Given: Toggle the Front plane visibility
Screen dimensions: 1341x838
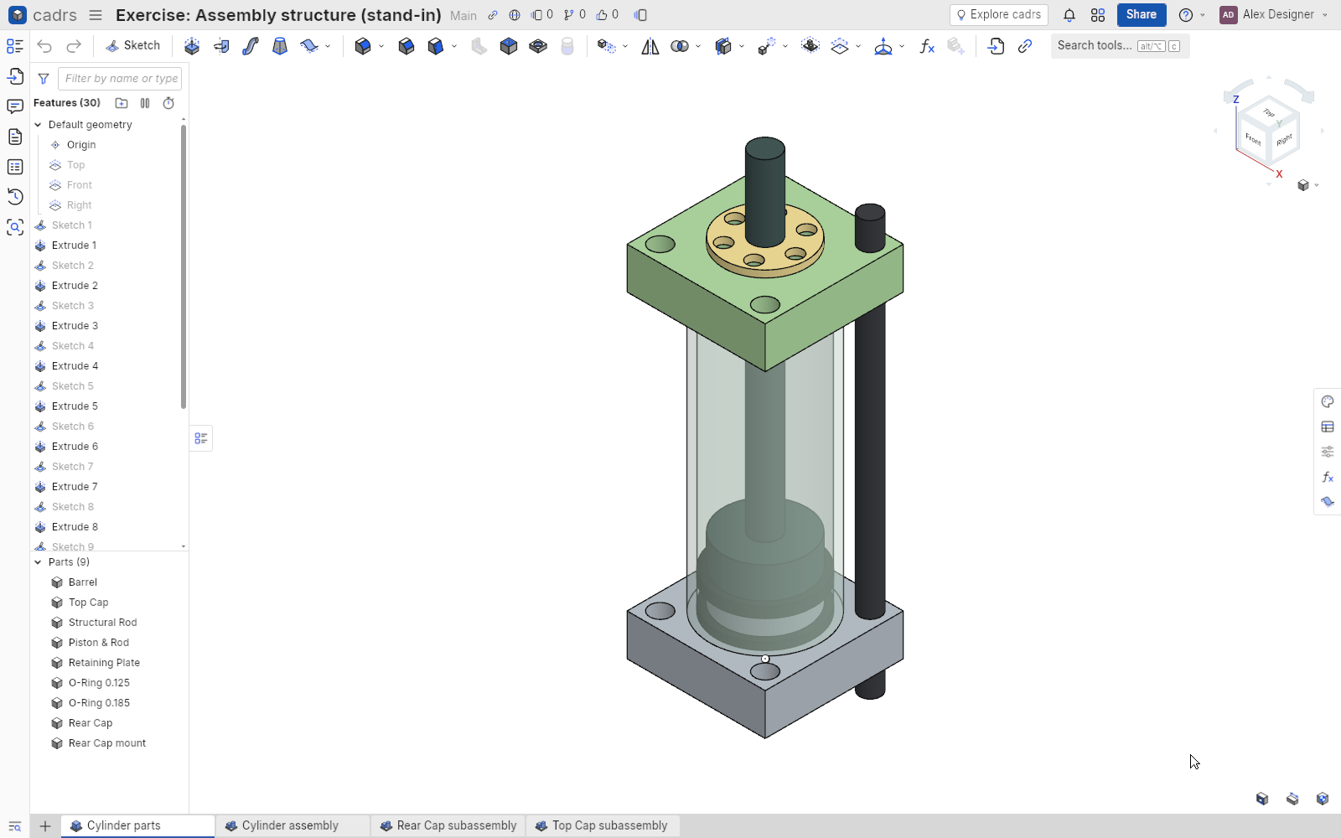Looking at the screenshot, I should [x=55, y=185].
